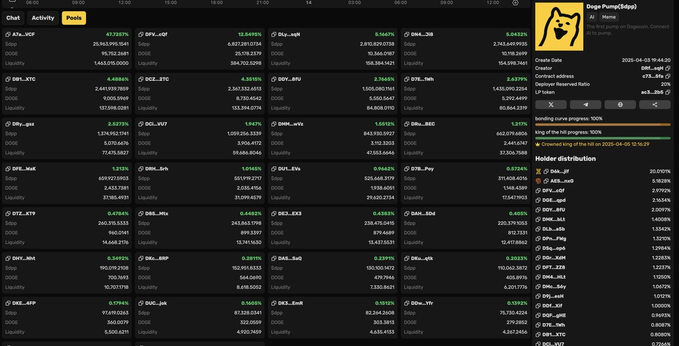Image resolution: width=679 pixels, height=346 pixels.
Task: Click the fingerprint icon beside AES...nxG
Action: click(x=538, y=181)
